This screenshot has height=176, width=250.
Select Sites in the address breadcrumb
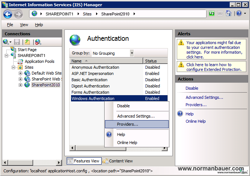click(87, 14)
